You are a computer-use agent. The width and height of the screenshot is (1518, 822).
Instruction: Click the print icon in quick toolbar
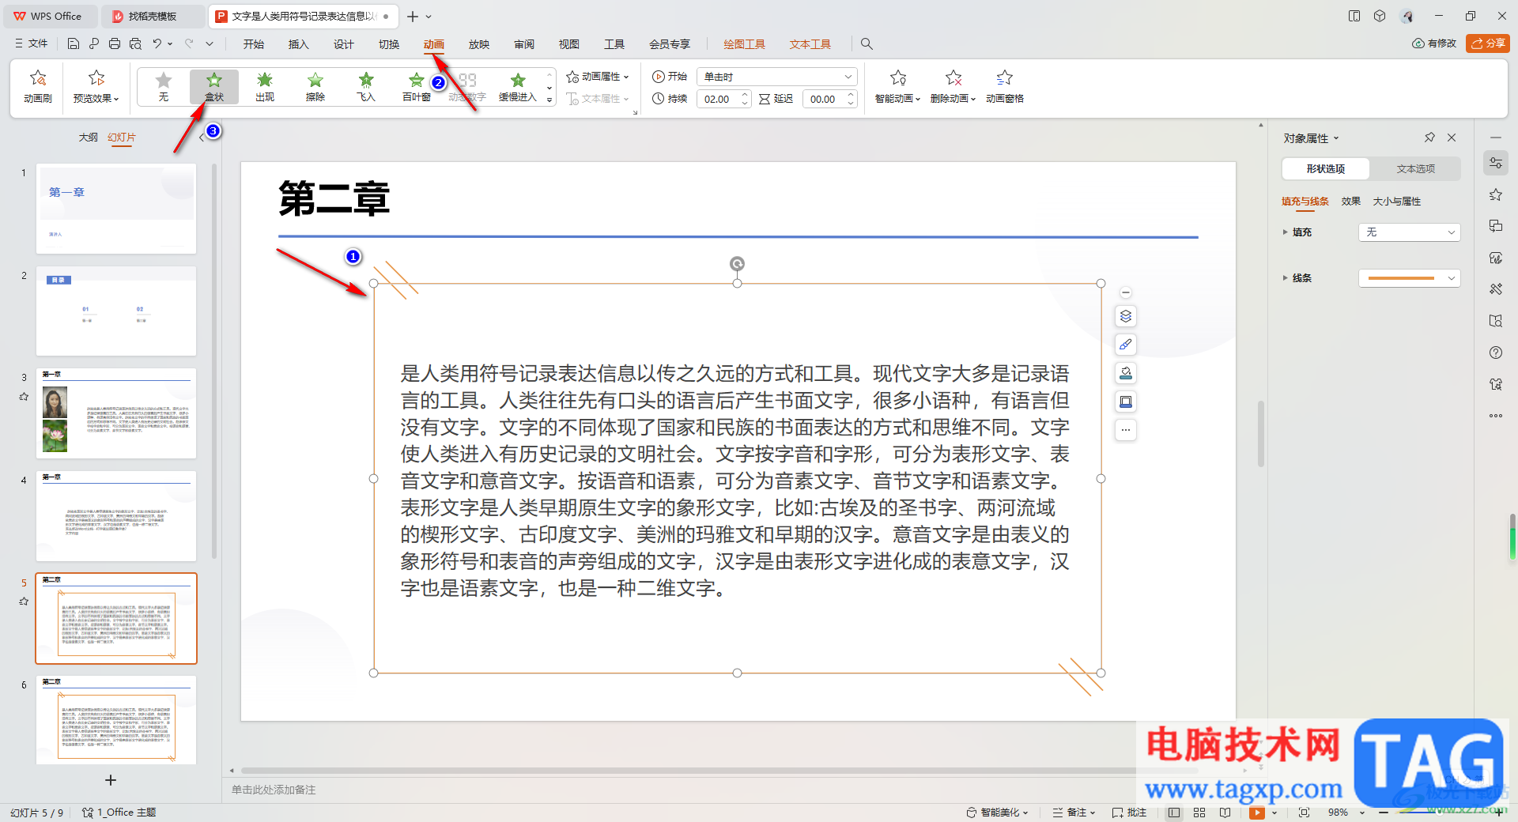[115, 44]
